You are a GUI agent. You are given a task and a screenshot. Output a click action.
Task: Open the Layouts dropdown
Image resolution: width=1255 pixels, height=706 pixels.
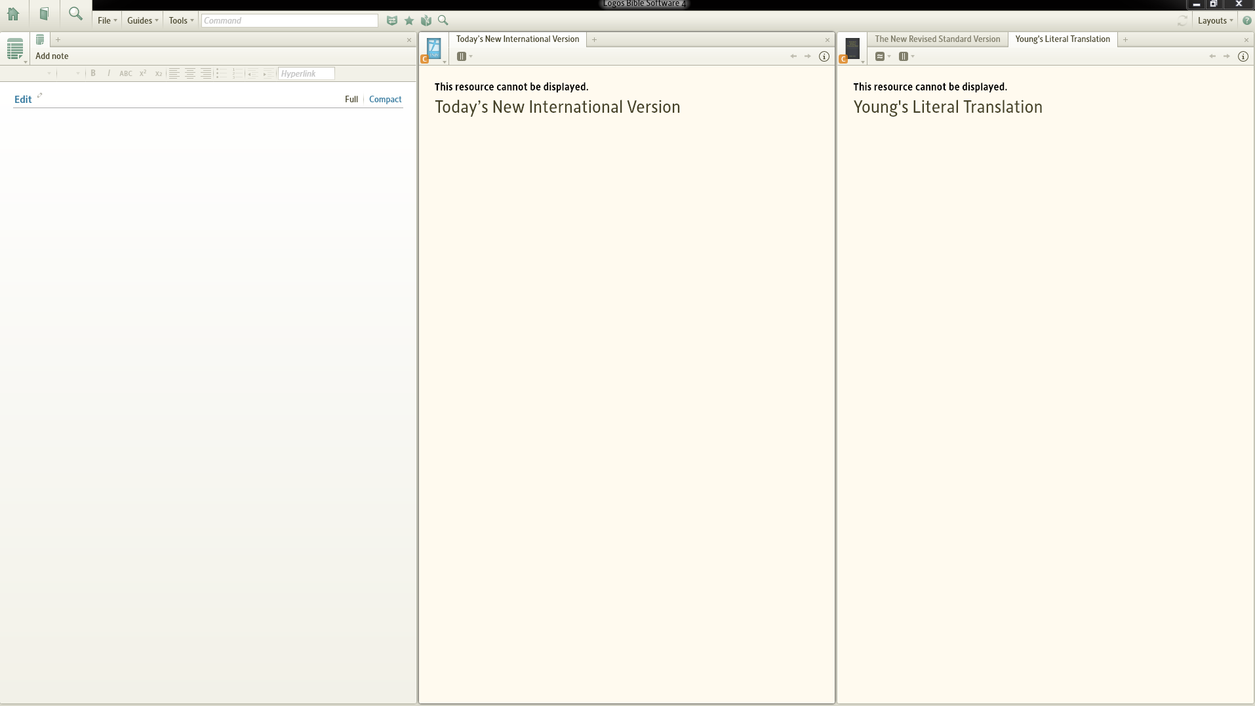pos(1215,21)
